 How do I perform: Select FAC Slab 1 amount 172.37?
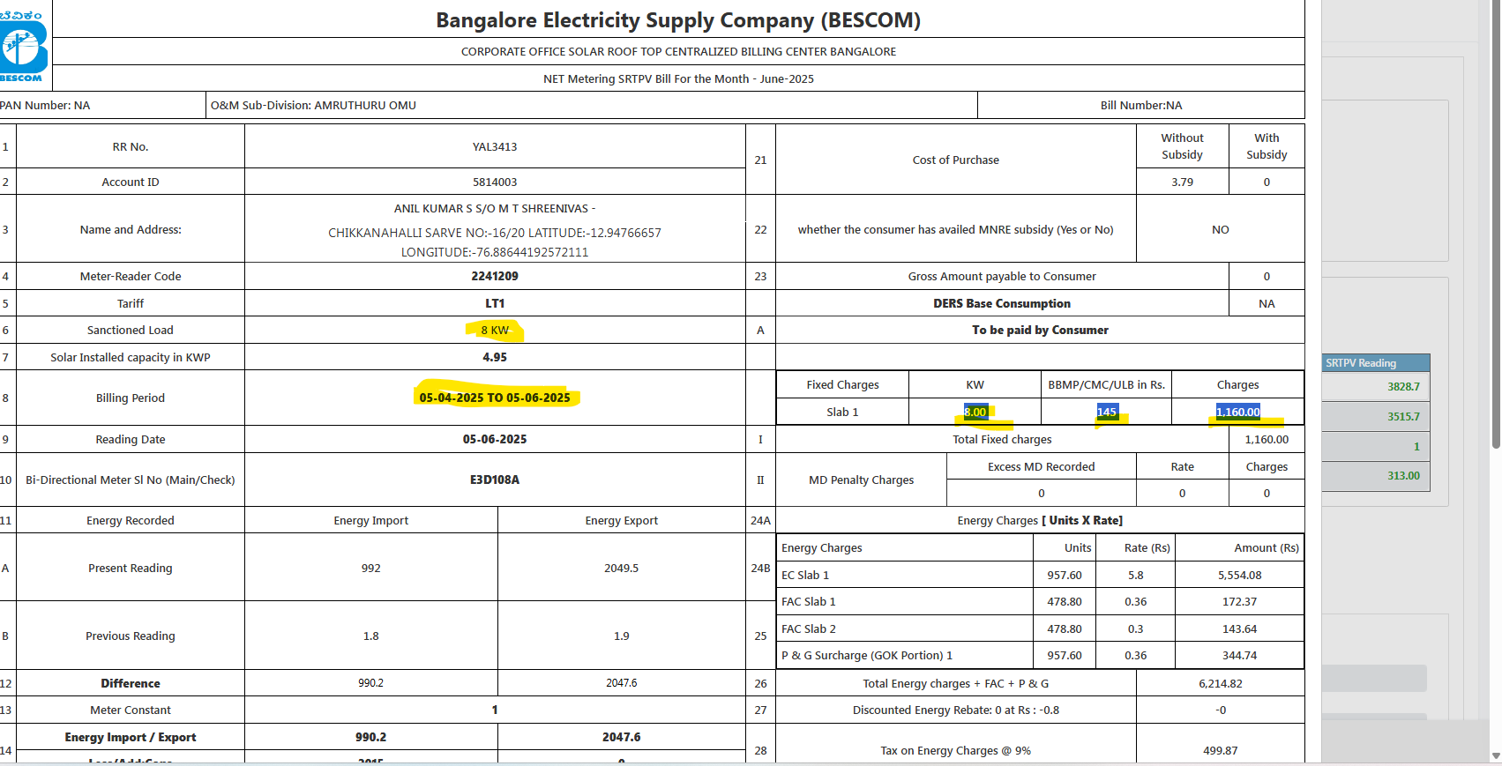point(1240,602)
